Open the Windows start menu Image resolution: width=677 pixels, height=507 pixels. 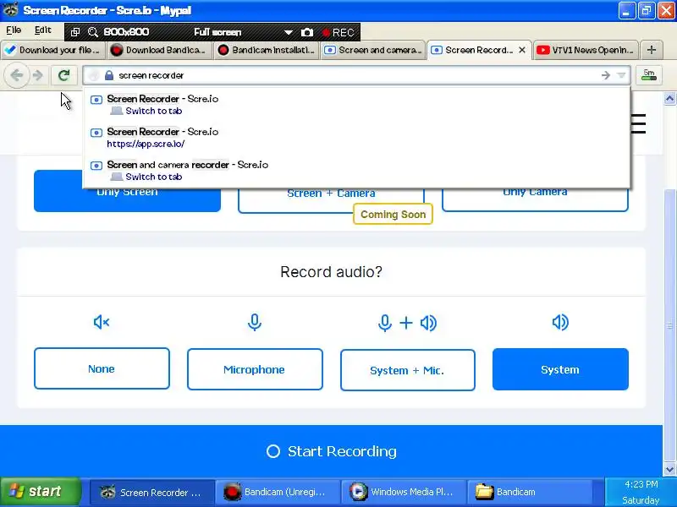(40, 492)
